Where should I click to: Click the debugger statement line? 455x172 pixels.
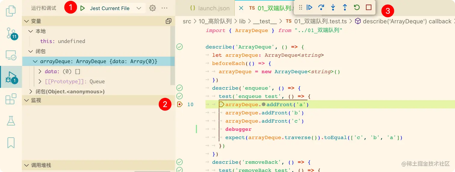click(x=238, y=129)
